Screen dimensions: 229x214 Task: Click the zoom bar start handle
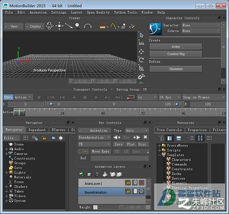[x=52, y=104]
